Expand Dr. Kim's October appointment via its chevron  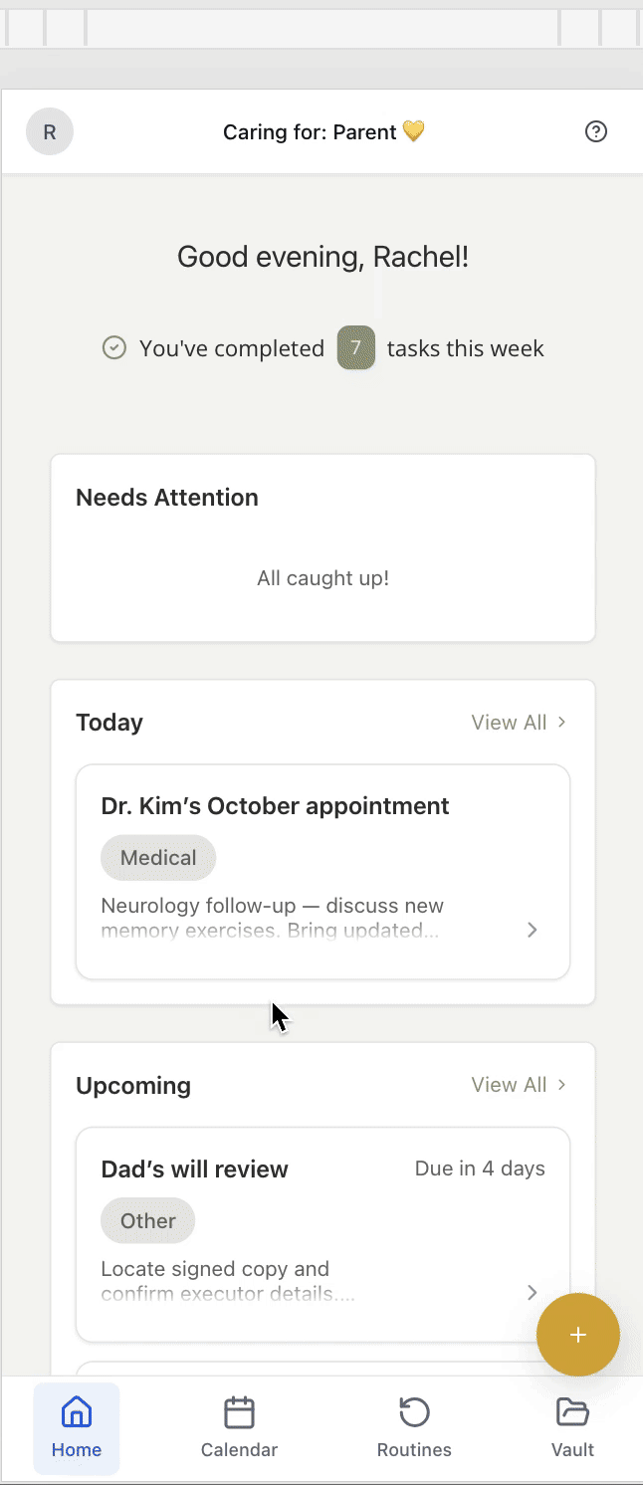[533, 930]
